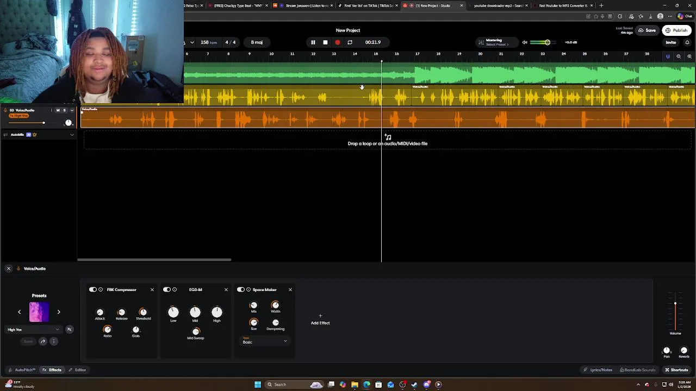The image size is (696, 391).
Task: Expand the AutoMix chevron
Action: click(x=72, y=135)
